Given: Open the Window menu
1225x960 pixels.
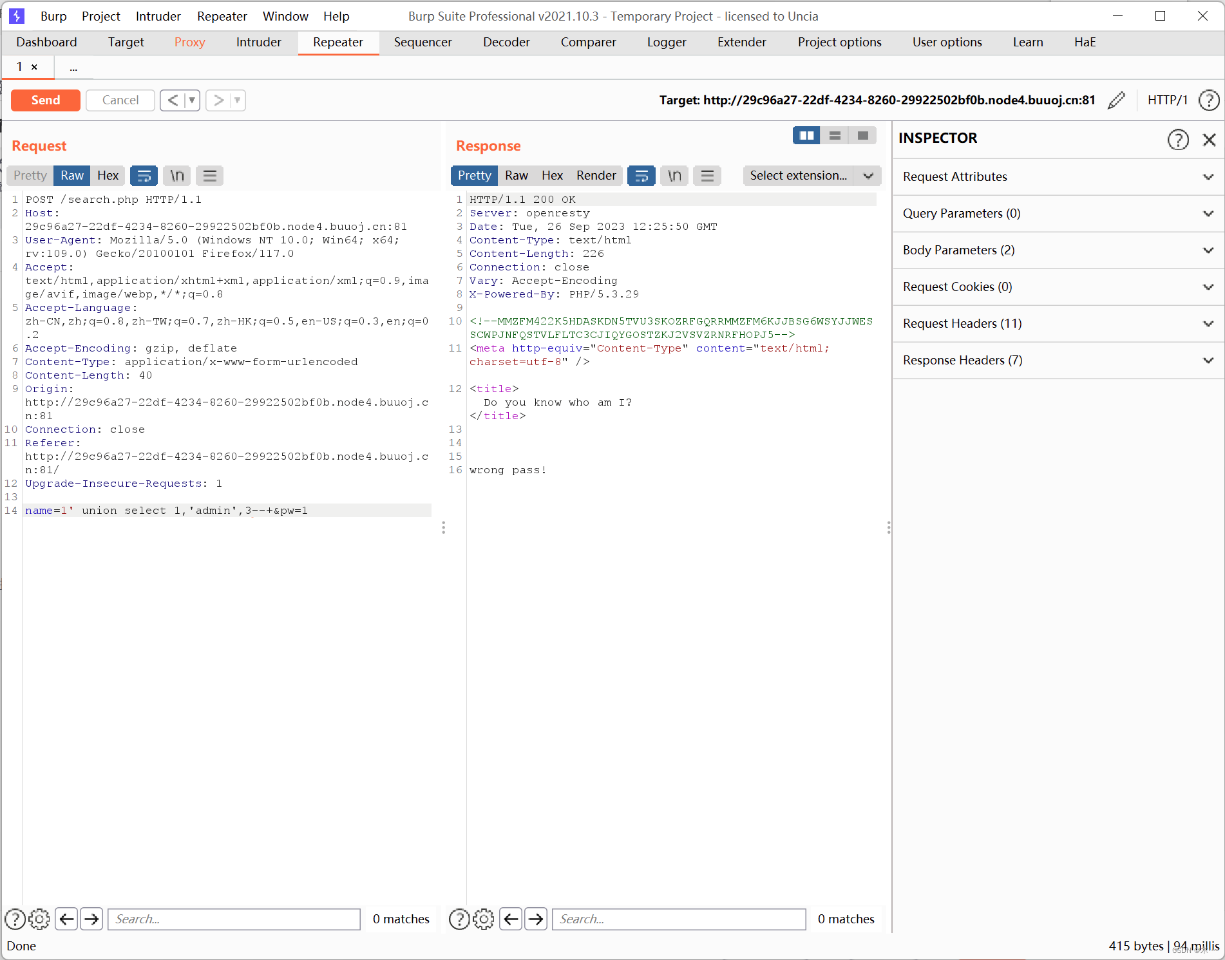Looking at the screenshot, I should point(285,16).
